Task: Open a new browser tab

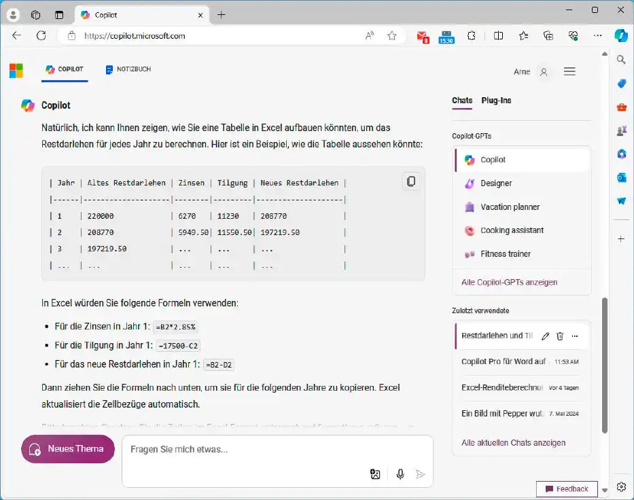Action: [221, 15]
